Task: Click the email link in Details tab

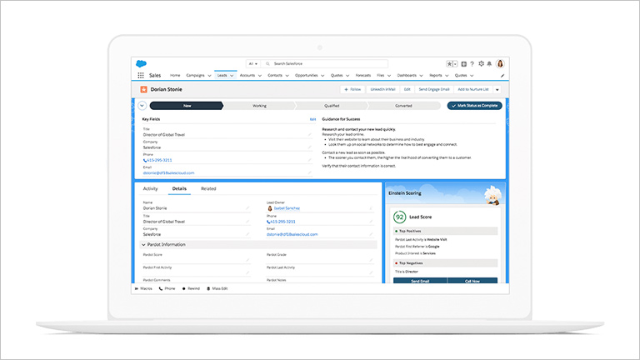Action: click(292, 234)
